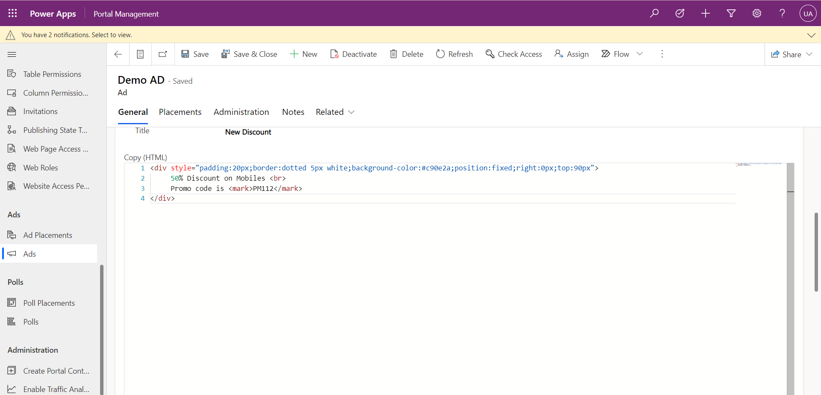Click the search magnifier icon
This screenshot has width=821, height=395.
pyautogui.click(x=654, y=13)
